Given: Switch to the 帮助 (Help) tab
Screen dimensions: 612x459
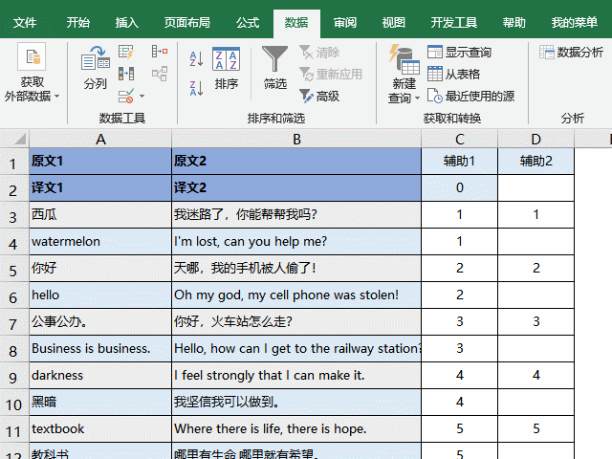Looking at the screenshot, I should click(x=514, y=23).
